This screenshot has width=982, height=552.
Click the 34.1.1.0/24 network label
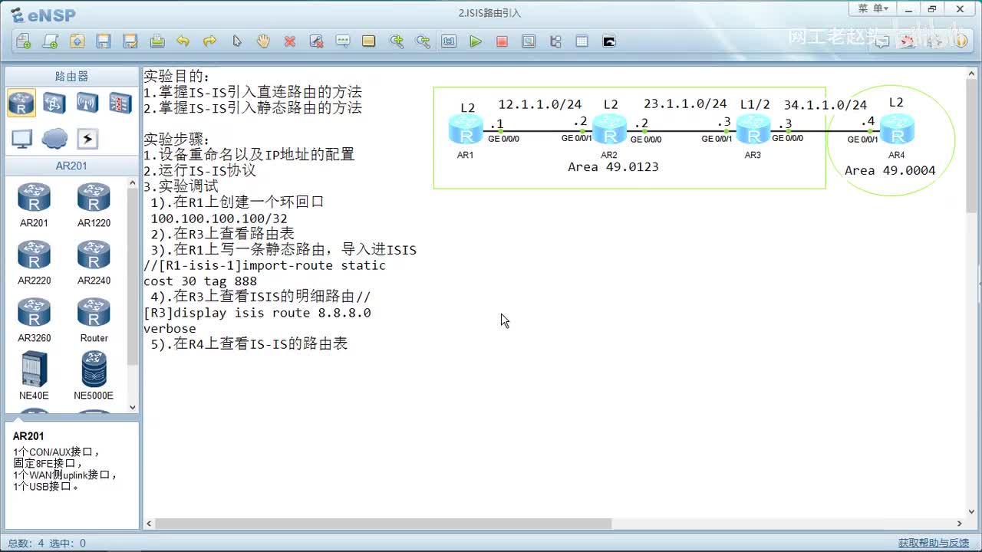pyautogui.click(x=825, y=105)
